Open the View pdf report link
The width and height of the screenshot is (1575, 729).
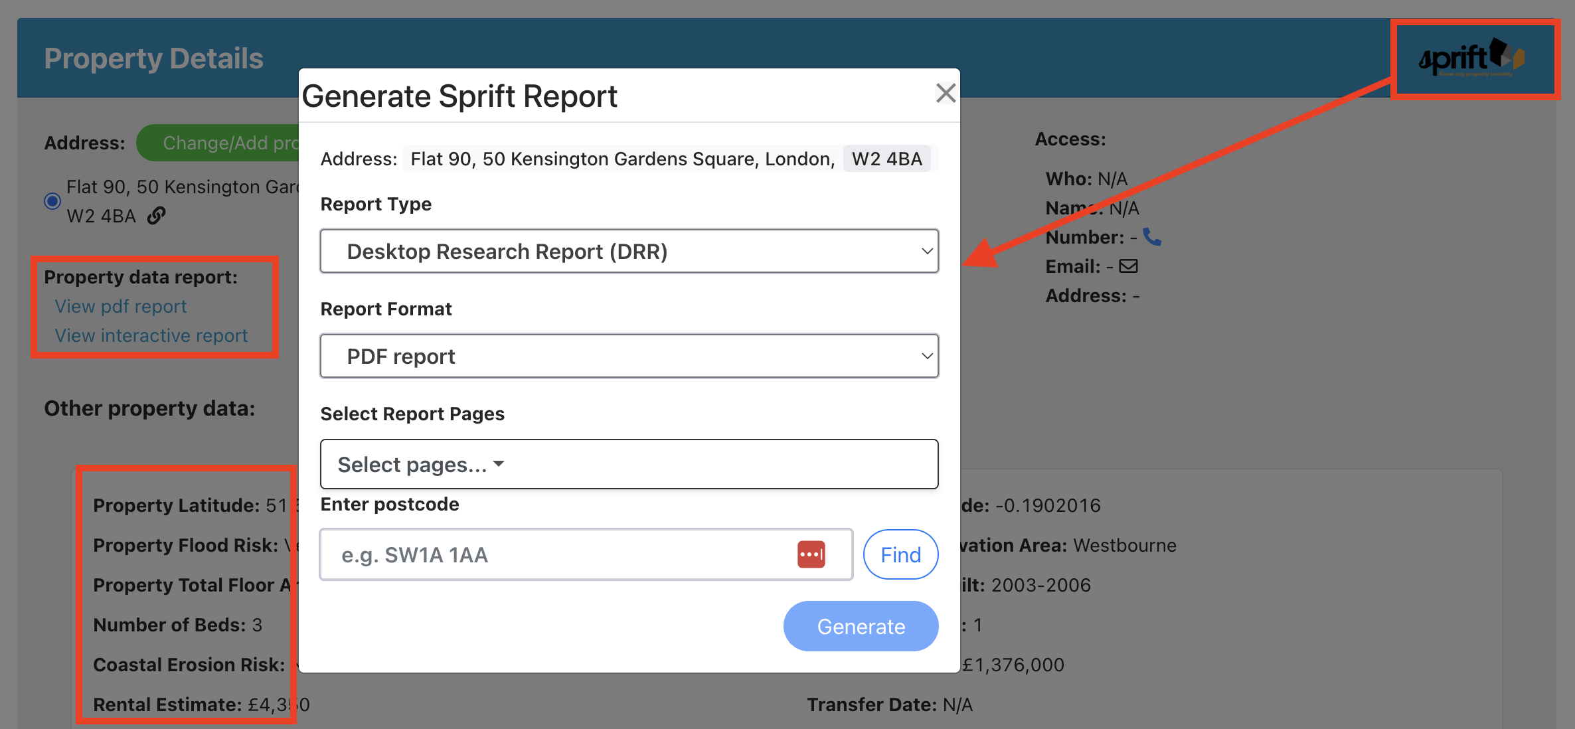click(x=120, y=306)
